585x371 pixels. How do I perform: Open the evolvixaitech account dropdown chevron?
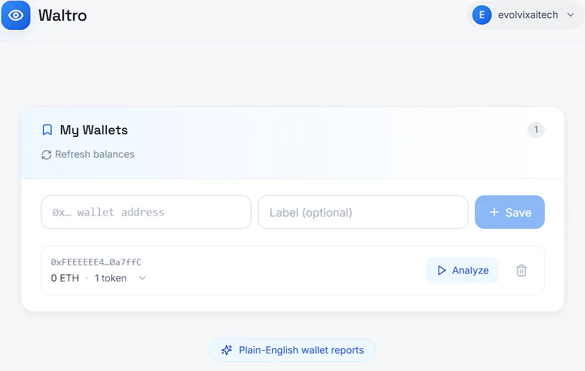[x=571, y=15]
